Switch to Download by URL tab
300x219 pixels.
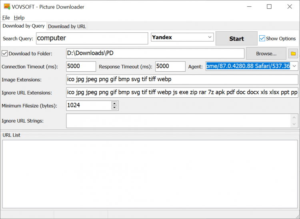pyautogui.click(x=67, y=26)
